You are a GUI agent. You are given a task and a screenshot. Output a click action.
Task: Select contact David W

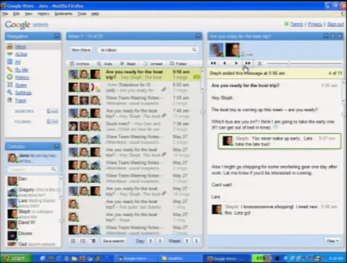(x=33, y=225)
